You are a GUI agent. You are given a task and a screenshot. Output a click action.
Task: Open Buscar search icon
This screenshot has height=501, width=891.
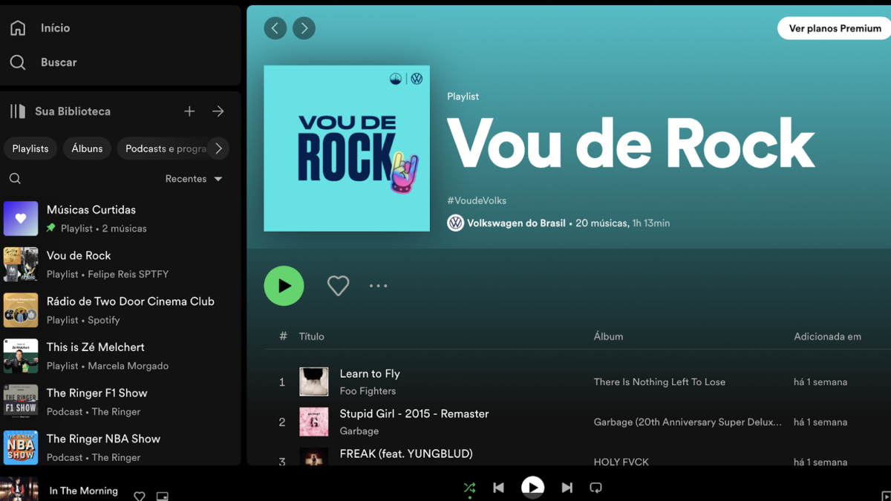(x=18, y=62)
